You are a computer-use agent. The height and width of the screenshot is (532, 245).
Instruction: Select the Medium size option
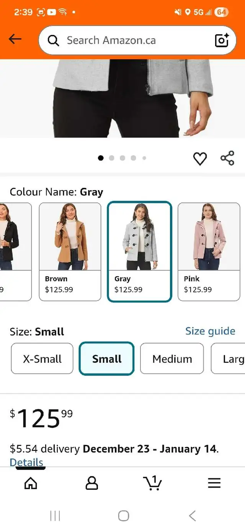point(171,359)
